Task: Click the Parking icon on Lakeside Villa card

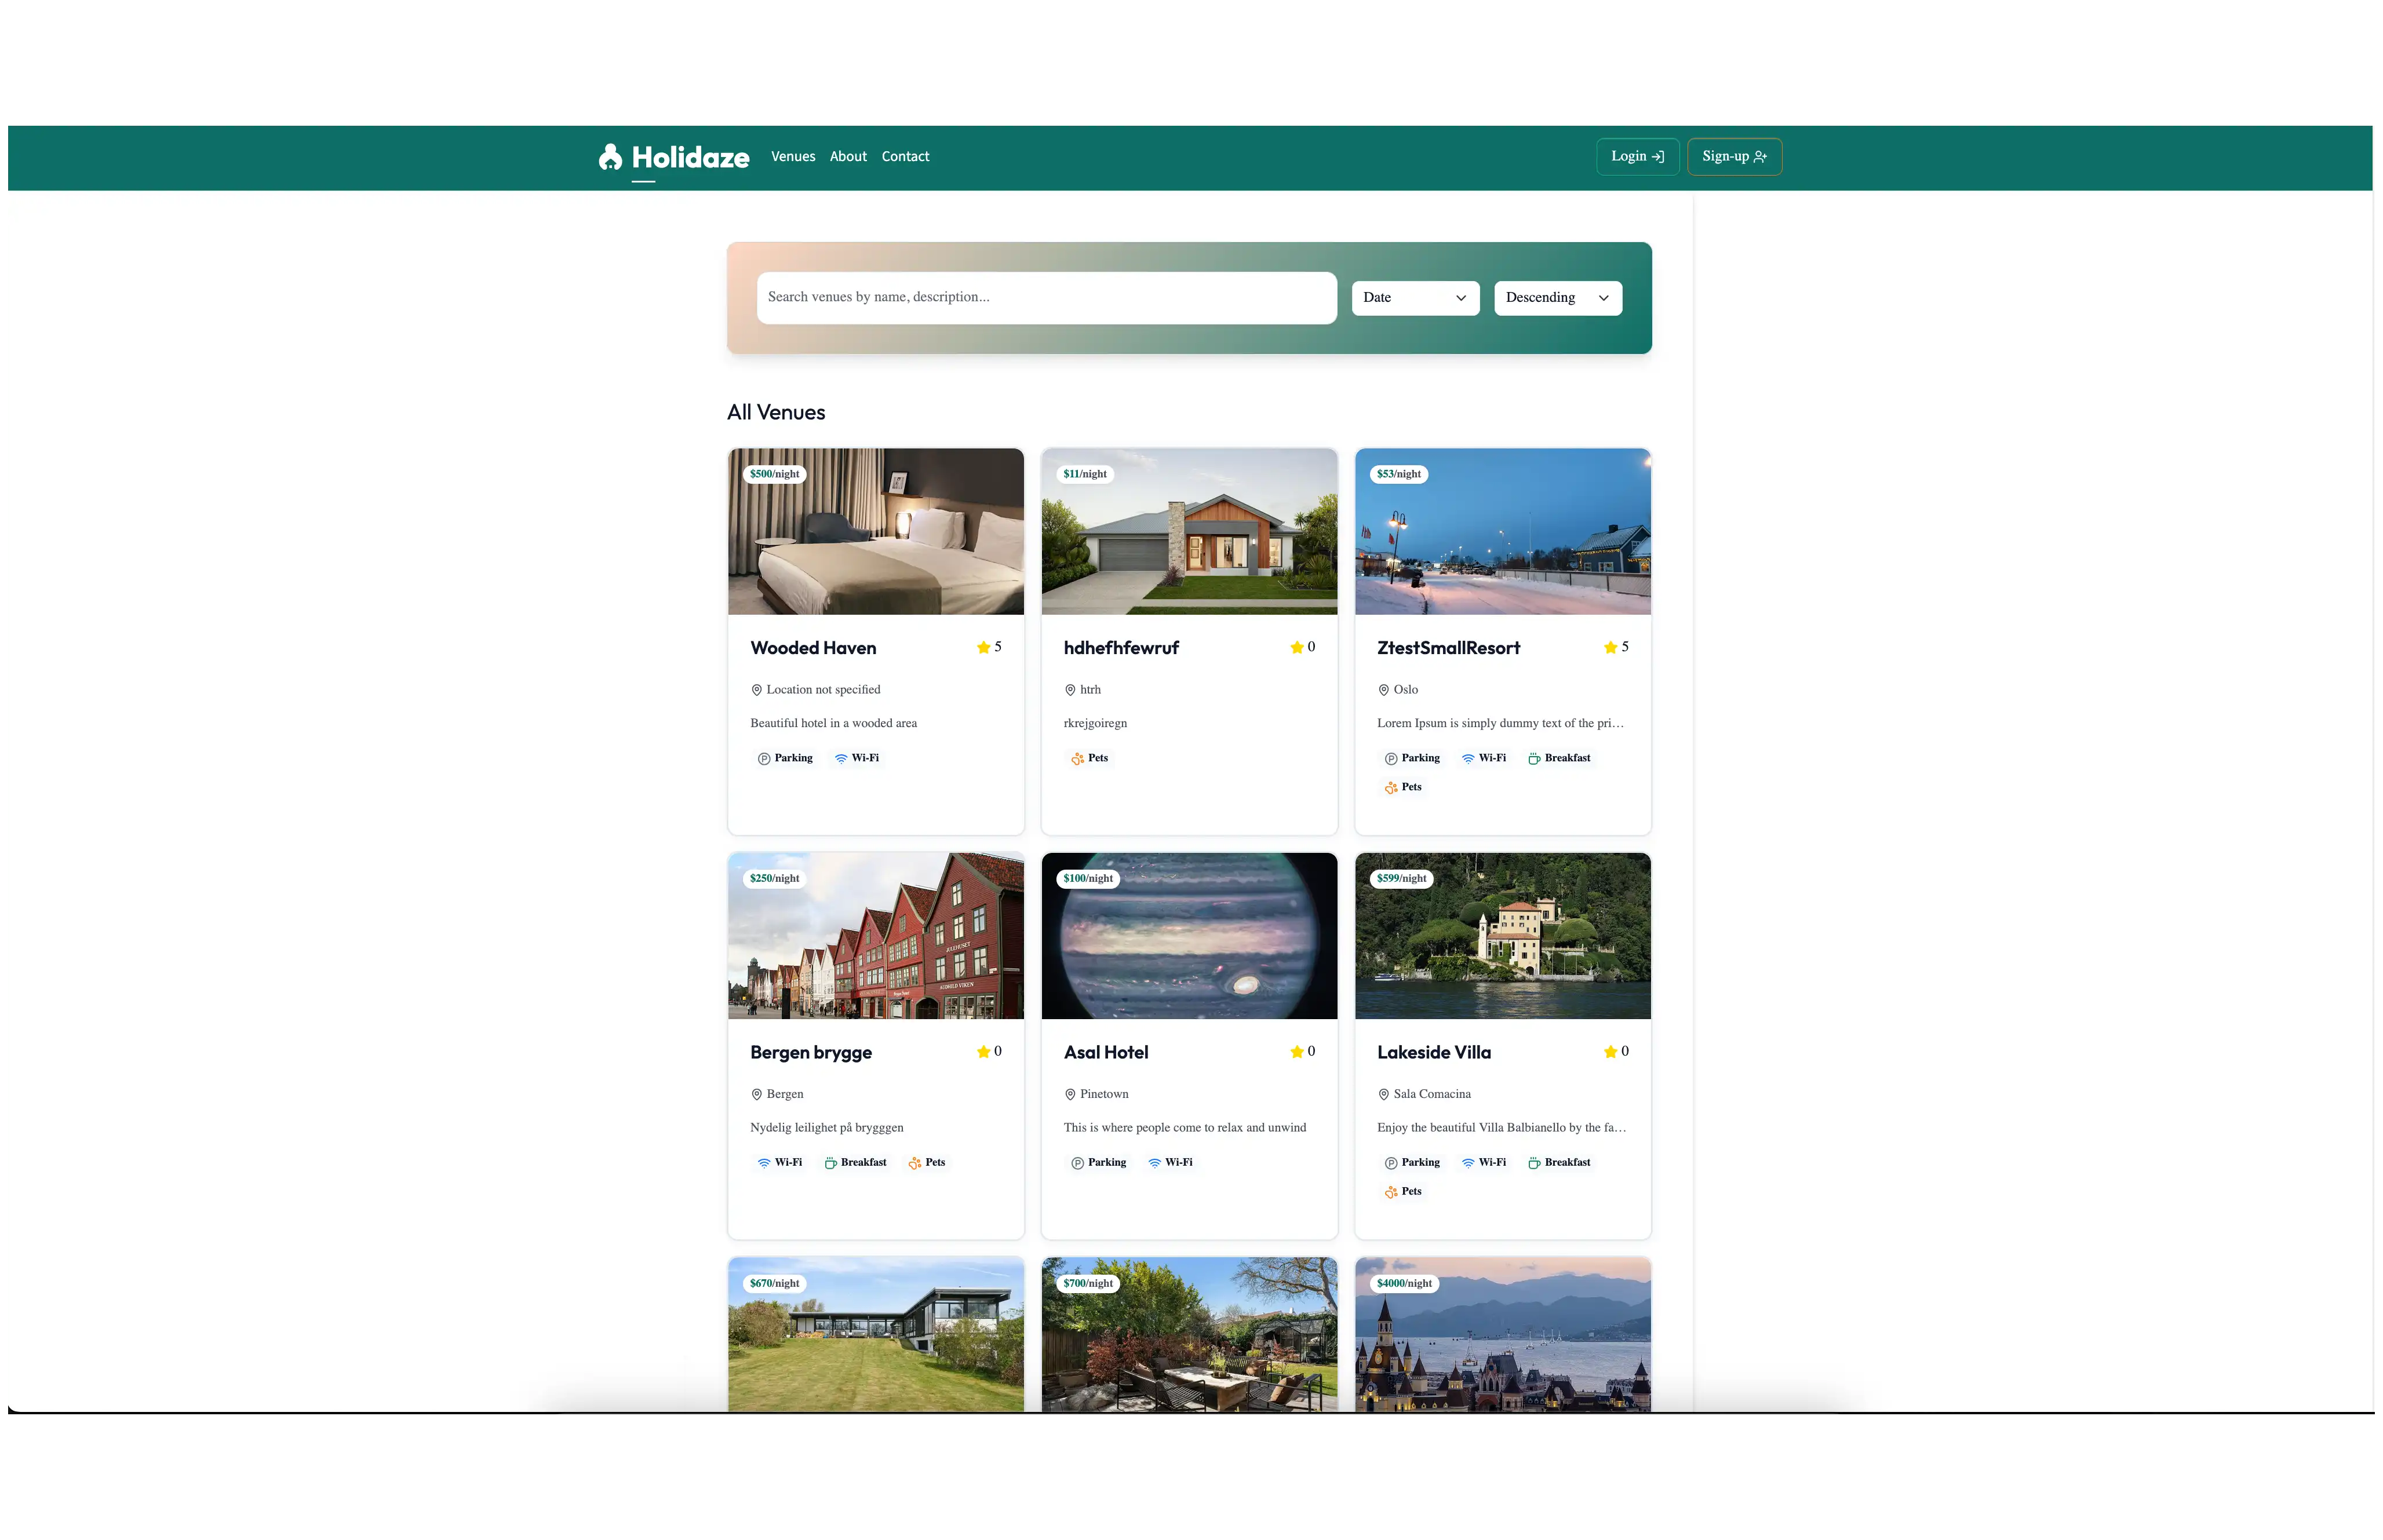Action: click(1391, 1163)
